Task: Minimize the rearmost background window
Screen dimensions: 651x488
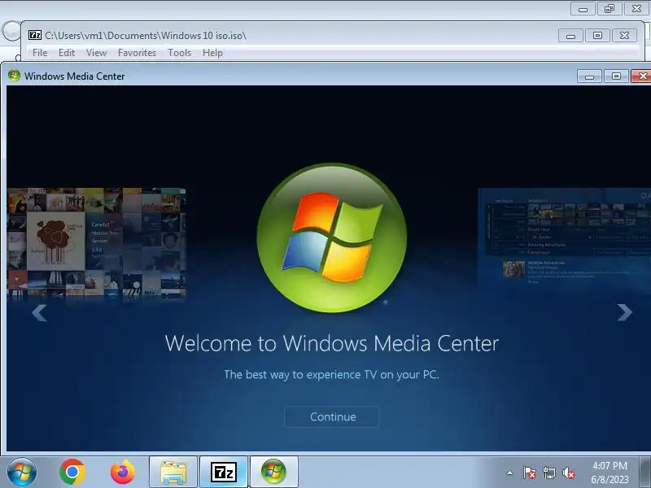Action: pos(583,9)
